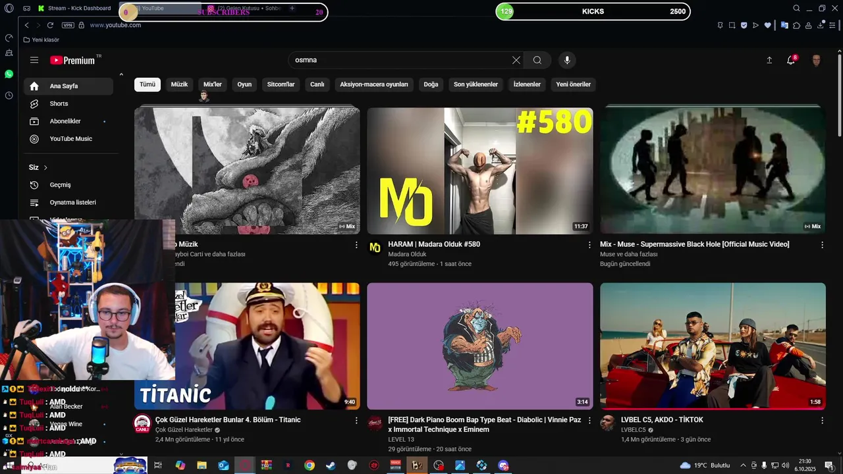The height and width of the screenshot is (474, 843).
Task: Open HARAM Madara Olduk #580 thumbnail
Action: click(480, 171)
